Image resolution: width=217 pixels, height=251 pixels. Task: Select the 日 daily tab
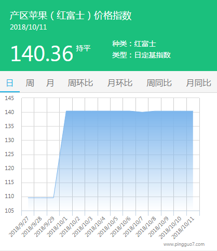(10, 83)
